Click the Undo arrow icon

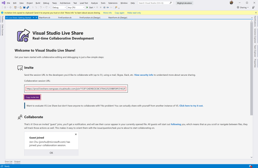coord(41,7)
